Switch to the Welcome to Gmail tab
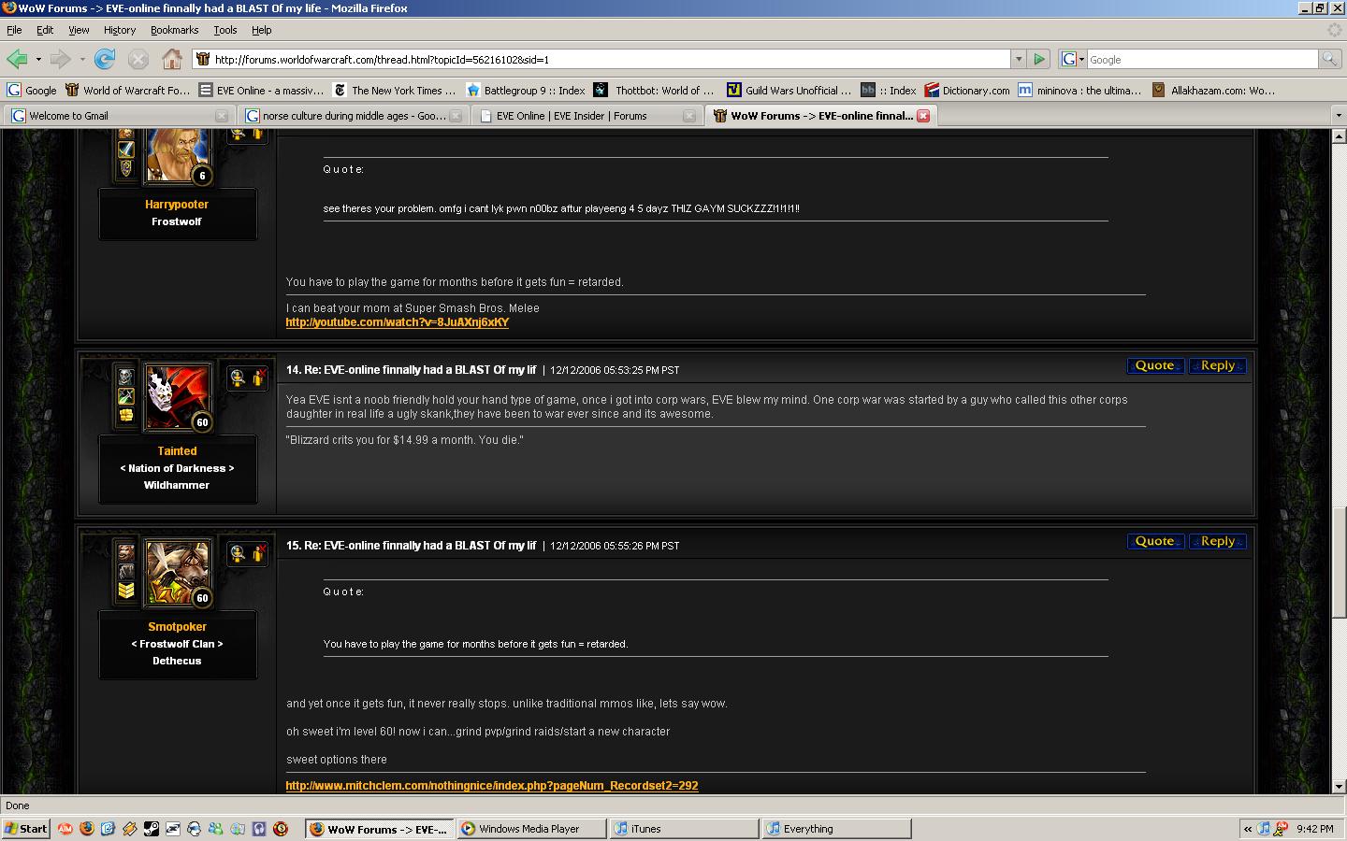 (119, 116)
